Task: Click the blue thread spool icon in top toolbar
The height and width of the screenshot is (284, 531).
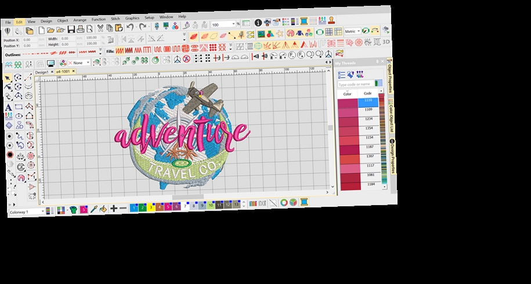Action: click(304, 21)
